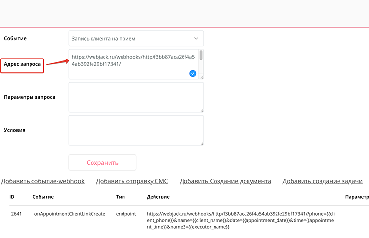Select the Запись клиента на прием combo box

136,38
